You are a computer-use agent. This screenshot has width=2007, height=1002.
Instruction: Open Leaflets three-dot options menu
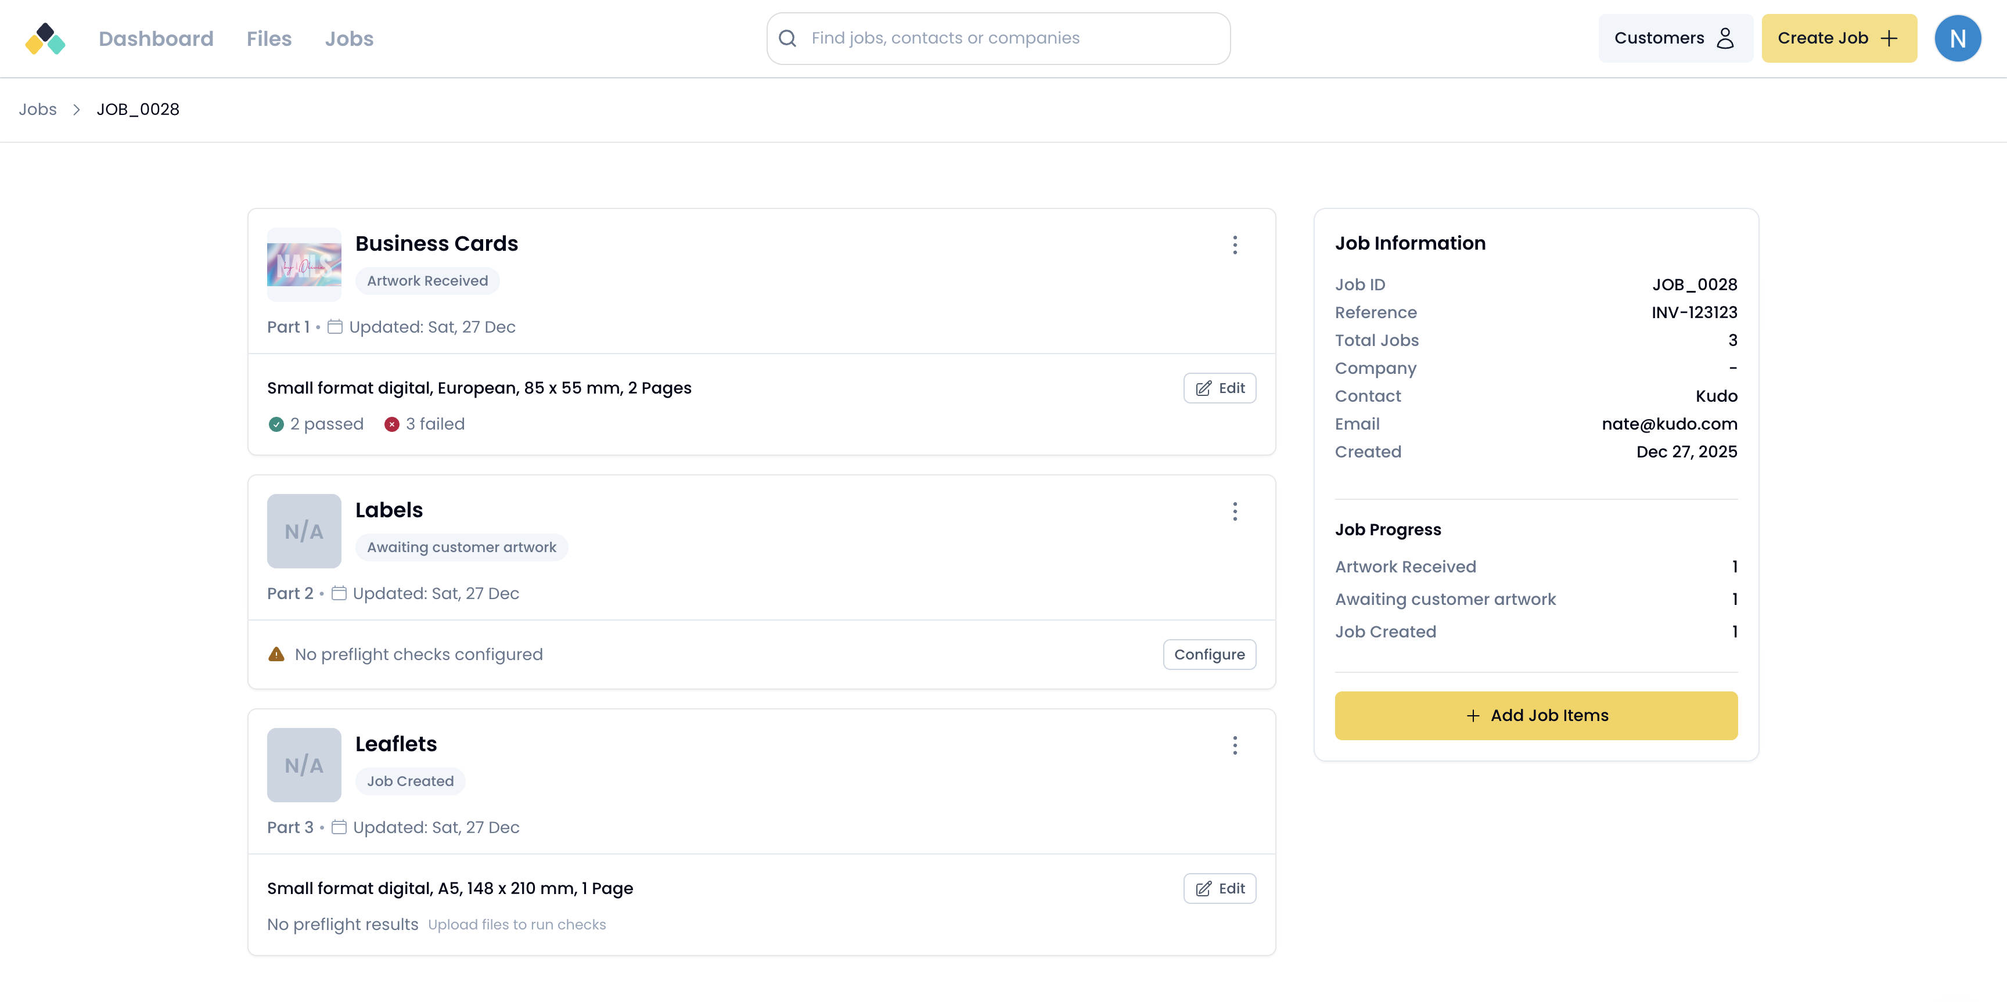1234,745
